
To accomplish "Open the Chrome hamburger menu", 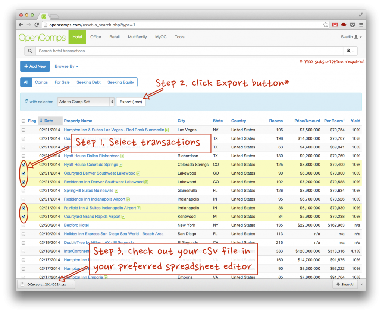I will (361, 25).
